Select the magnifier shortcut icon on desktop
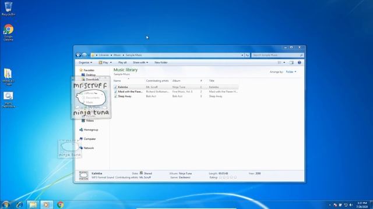 click(8, 99)
